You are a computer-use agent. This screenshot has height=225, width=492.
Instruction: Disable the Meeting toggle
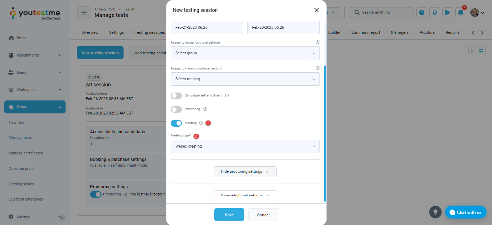[x=176, y=123]
